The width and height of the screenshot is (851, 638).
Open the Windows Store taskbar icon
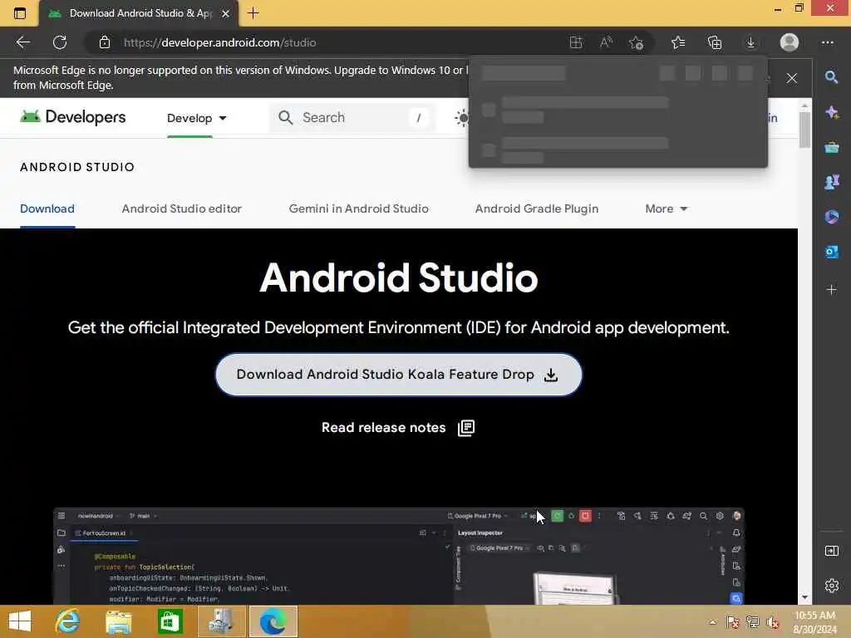tap(170, 621)
